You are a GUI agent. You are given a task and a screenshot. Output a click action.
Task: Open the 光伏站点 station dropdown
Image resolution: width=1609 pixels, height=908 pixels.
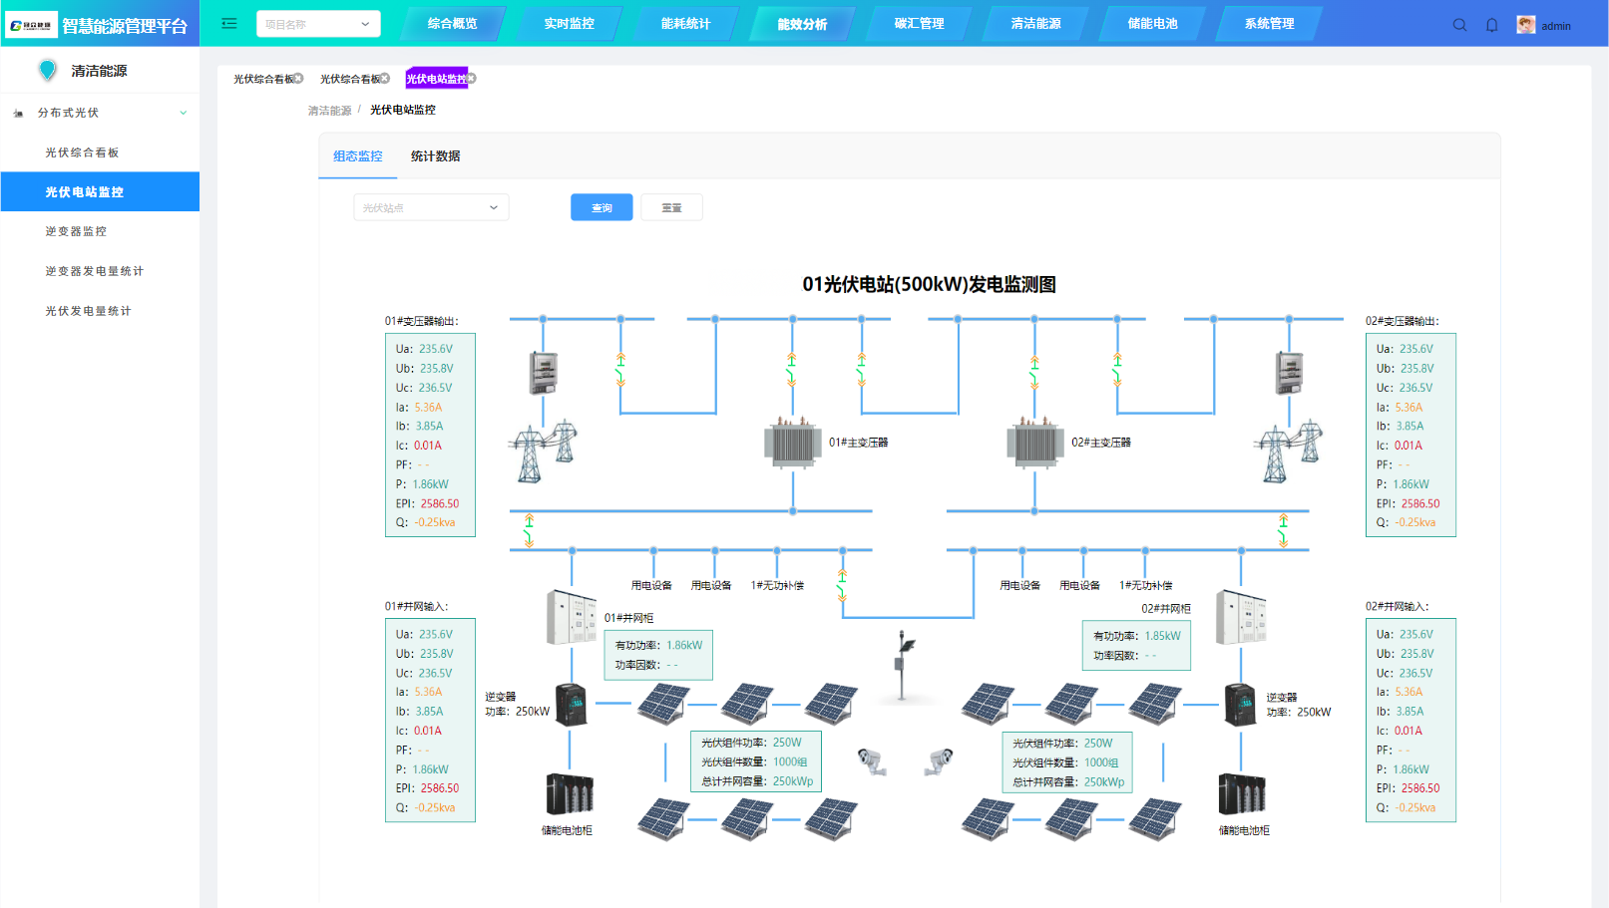pos(431,207)
